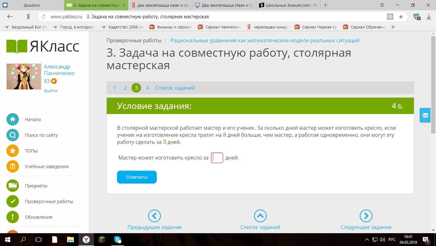Click the Обновления exclamation icon
Image resolution: width=436 pixels, height=246 pixels.
(13, 217)
